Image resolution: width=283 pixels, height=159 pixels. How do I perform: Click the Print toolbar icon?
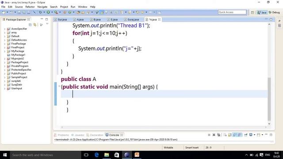29,12
